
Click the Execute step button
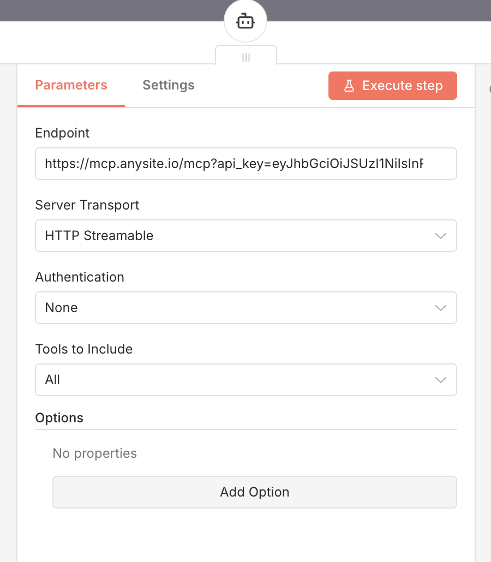(x=392, y=86)
